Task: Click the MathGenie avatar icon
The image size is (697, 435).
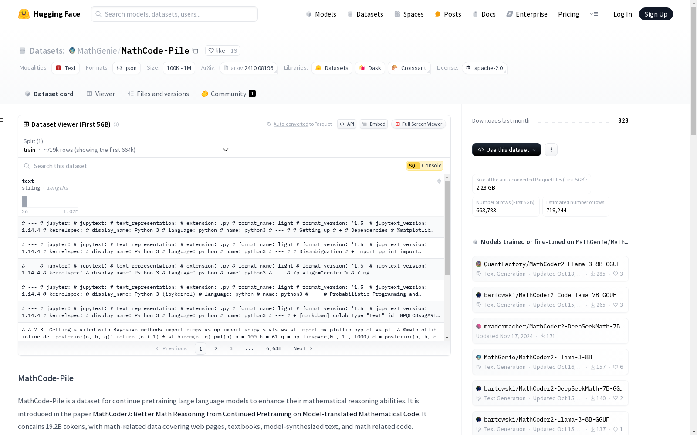Action: [72, 50]
